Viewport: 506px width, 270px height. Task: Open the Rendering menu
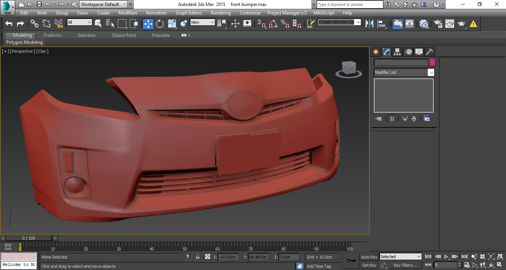click(220, 13)
